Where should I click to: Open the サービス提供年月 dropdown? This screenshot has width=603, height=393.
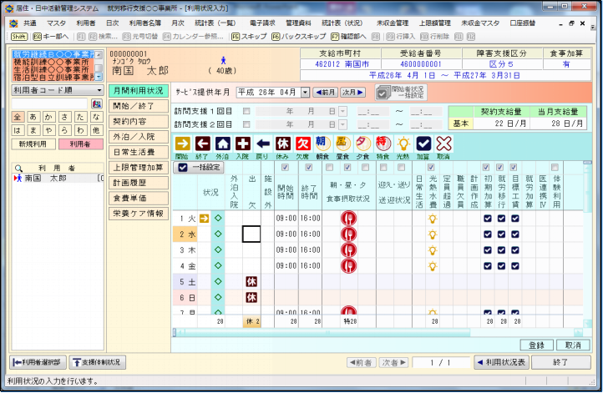[x=305, y=92]
